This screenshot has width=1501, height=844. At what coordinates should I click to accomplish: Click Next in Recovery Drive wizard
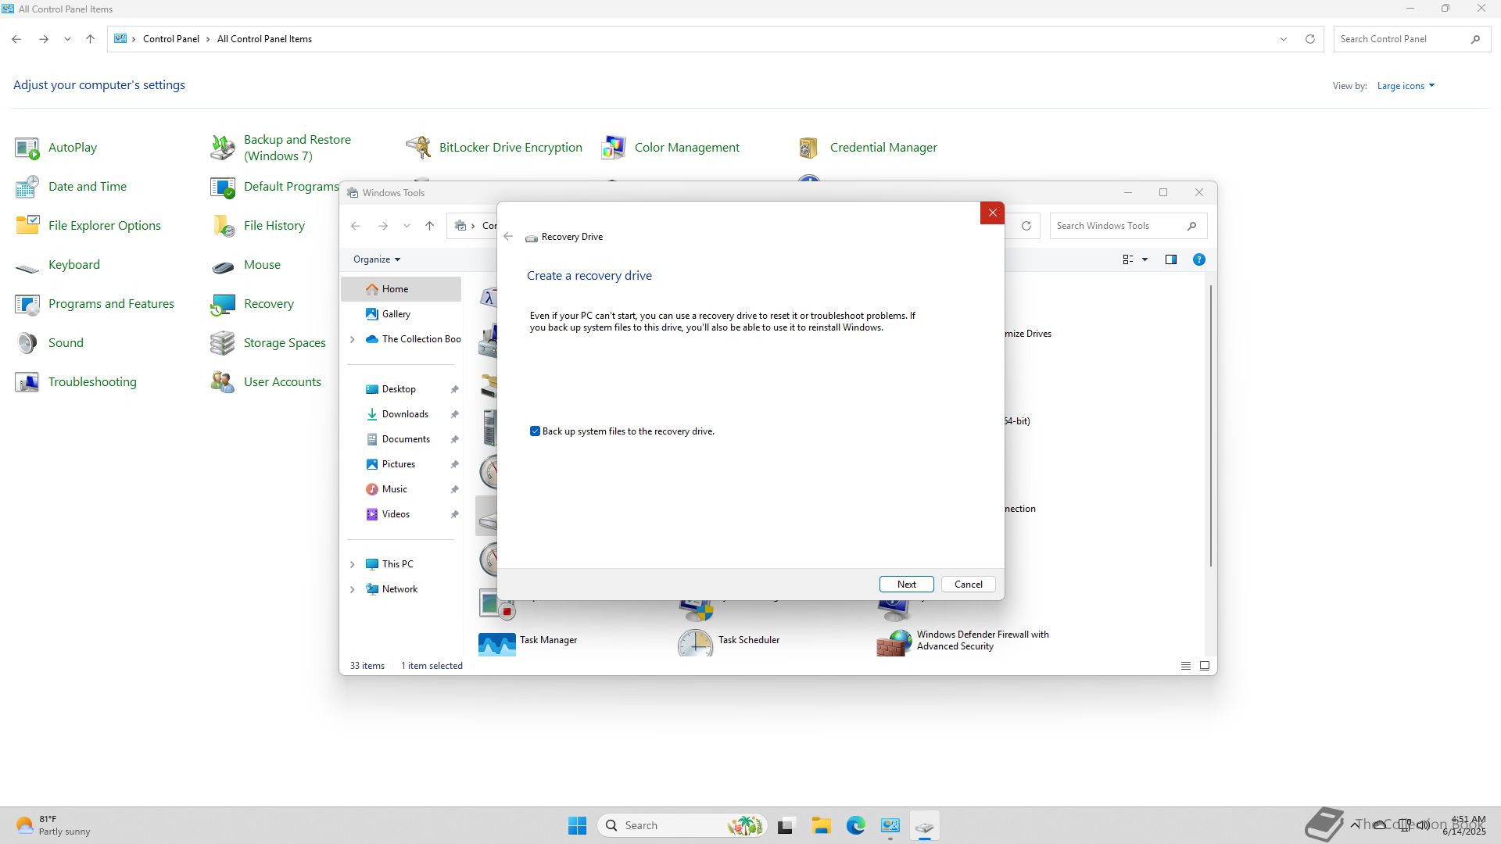coord(906,585)
